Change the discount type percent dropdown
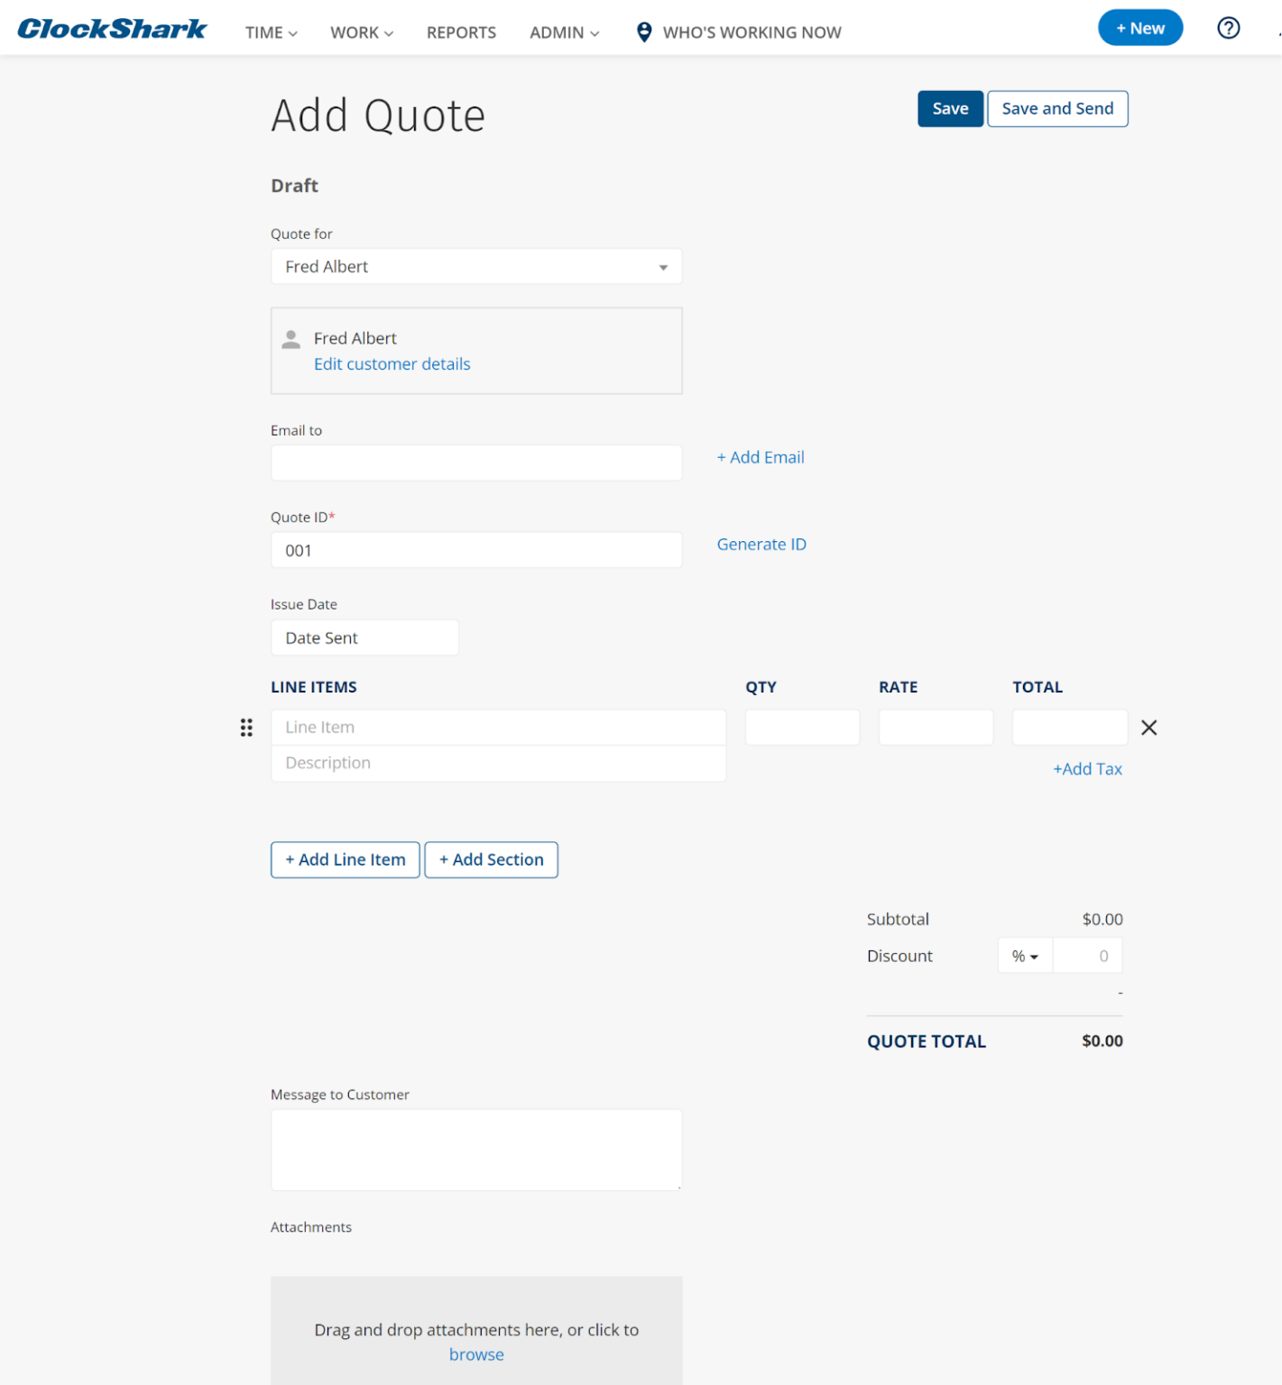The height and width of the screenshot is (1385, 1282). click(1024, 956)
